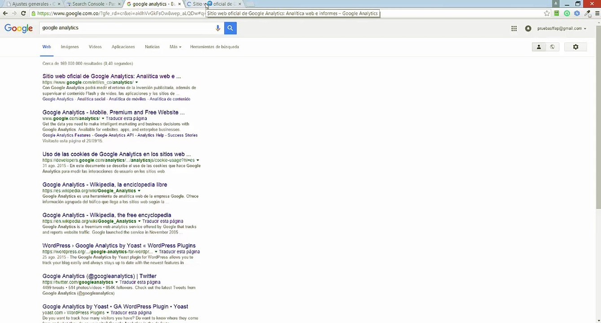The width and height of the screenshot is (601, 323).
Task: Close the google analytics tab
Action: [180, 4]
